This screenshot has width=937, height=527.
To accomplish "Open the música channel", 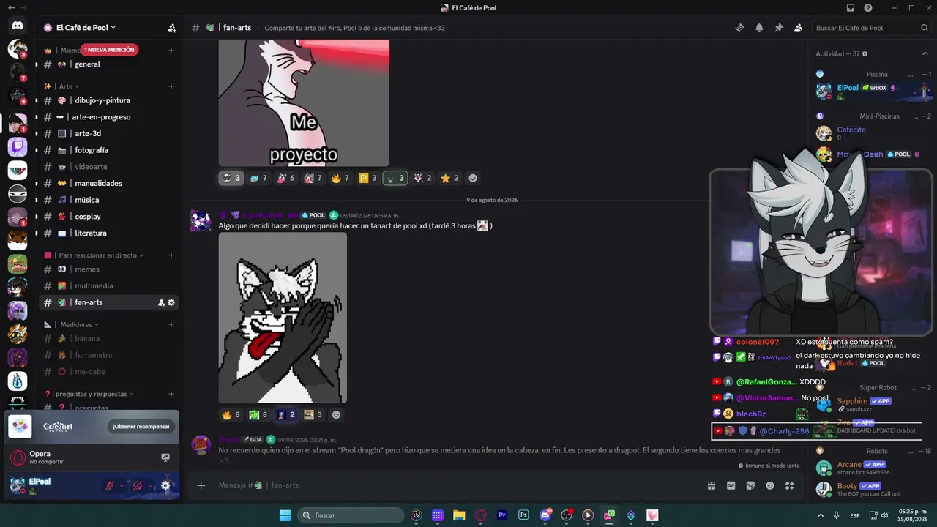I will 109,200.
